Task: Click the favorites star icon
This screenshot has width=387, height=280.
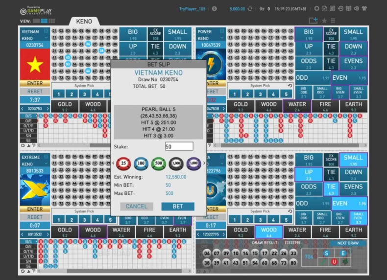Action: pos(325,21)
